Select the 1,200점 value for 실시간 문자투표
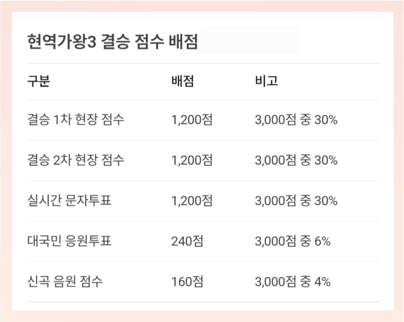This screenshot has width=404, height=322. 192,200
